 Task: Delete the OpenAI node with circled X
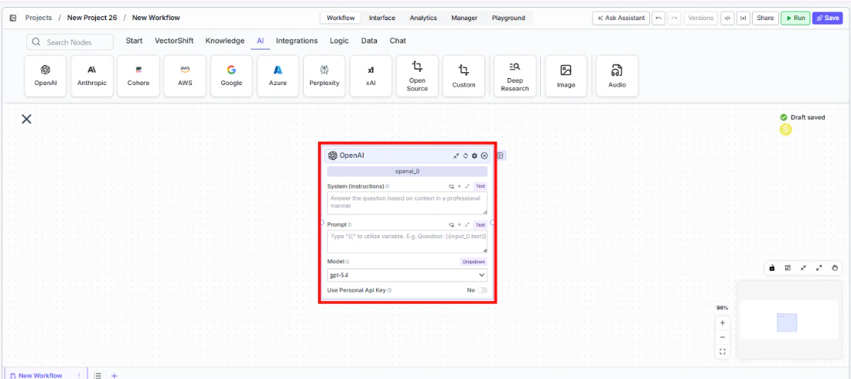pos(484,155)
